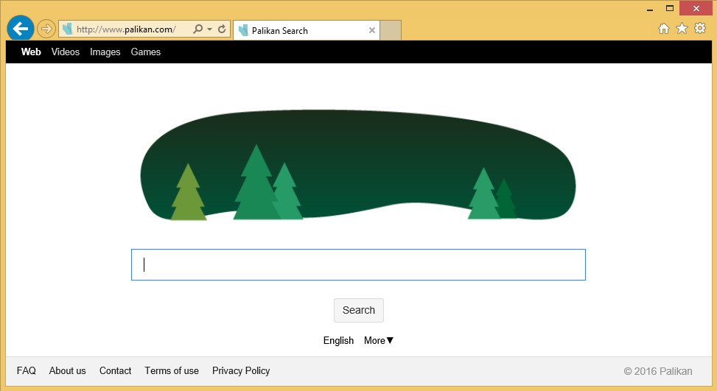Switch to Images search category

tap(105, 52)
